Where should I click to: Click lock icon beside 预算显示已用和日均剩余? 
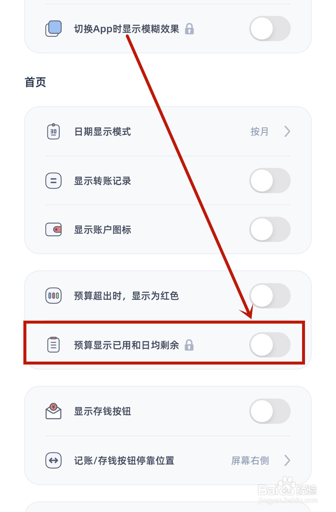[189, 345]
